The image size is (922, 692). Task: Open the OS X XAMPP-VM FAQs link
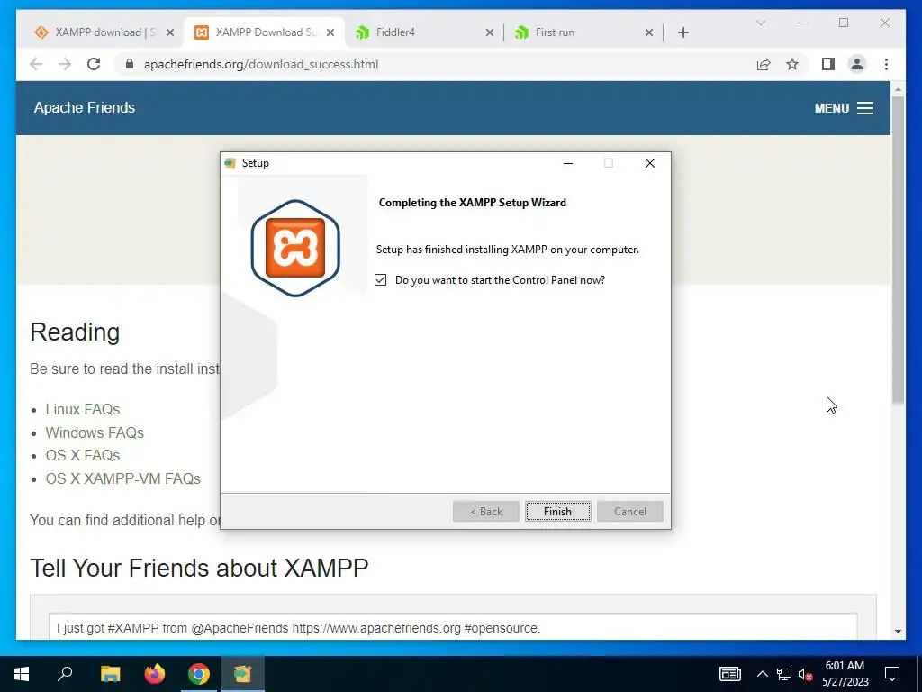click(x=122, y=478)
